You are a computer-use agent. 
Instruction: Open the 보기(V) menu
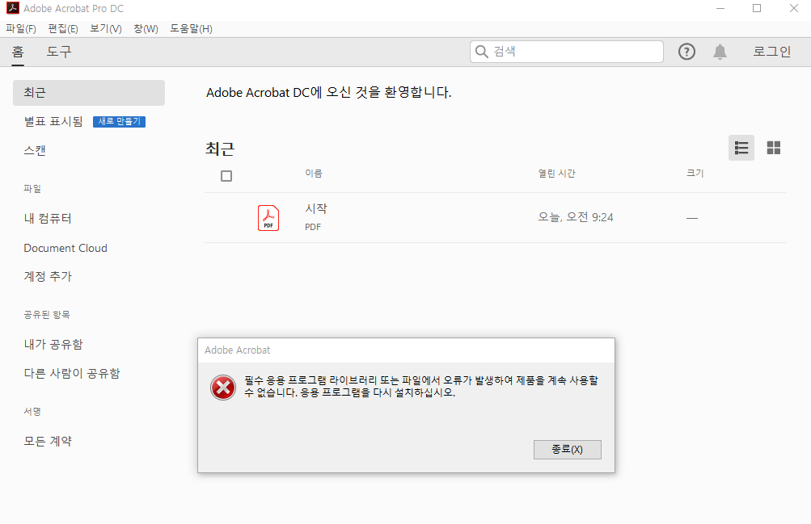coord(105,29)
